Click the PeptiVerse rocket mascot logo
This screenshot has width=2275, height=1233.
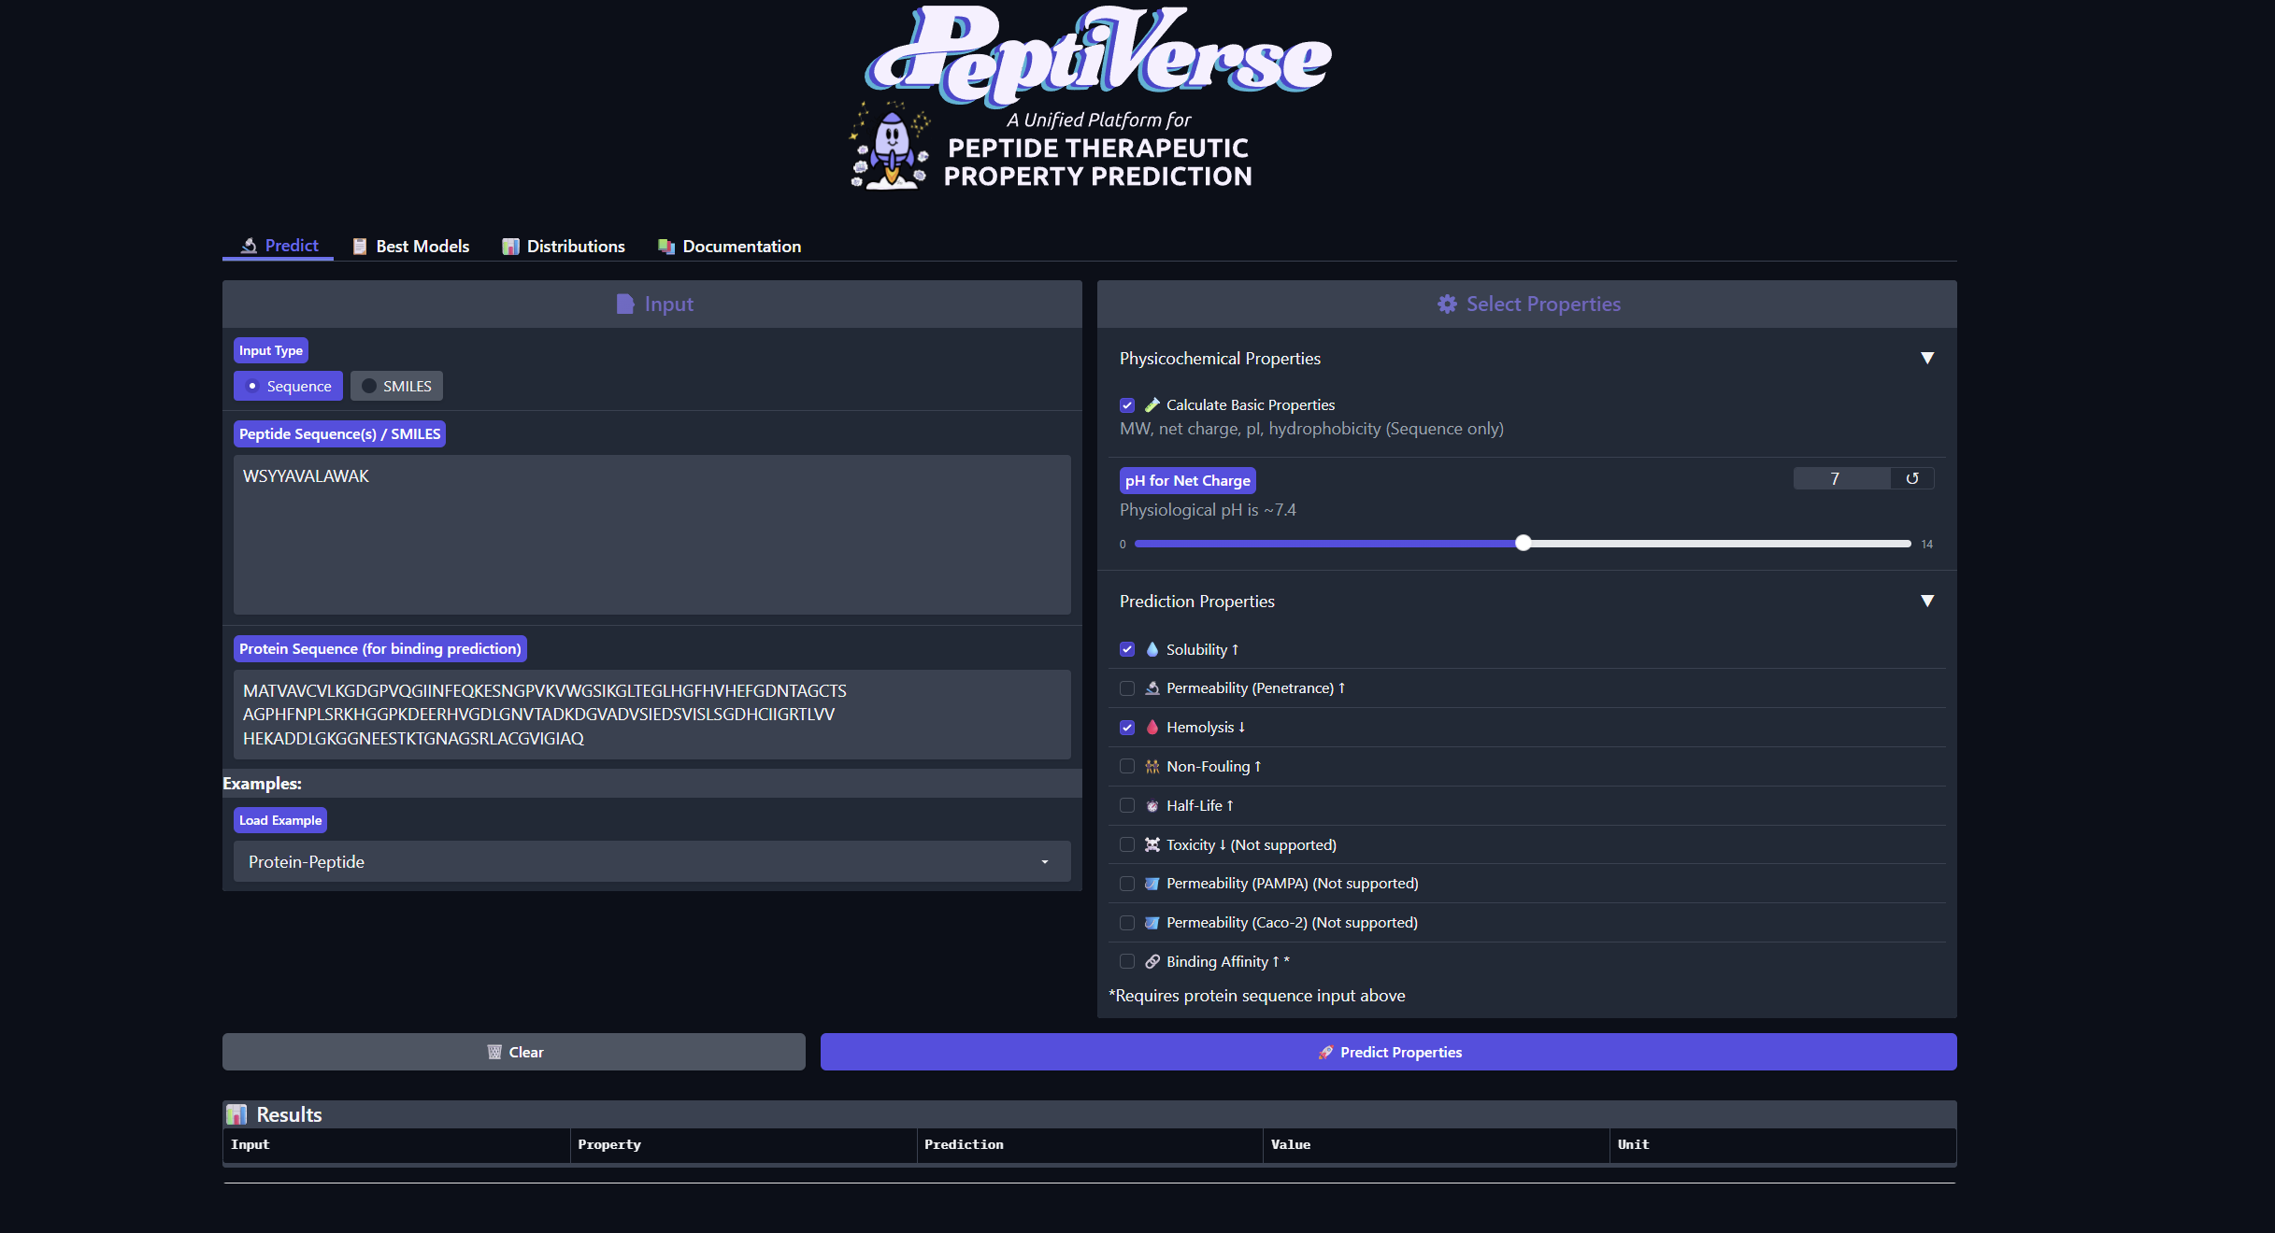(889, 146)
